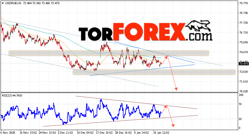Select the 79.770 price axis label
The height and width of the screenshot is (136, 250).
[x=243, y=3]
